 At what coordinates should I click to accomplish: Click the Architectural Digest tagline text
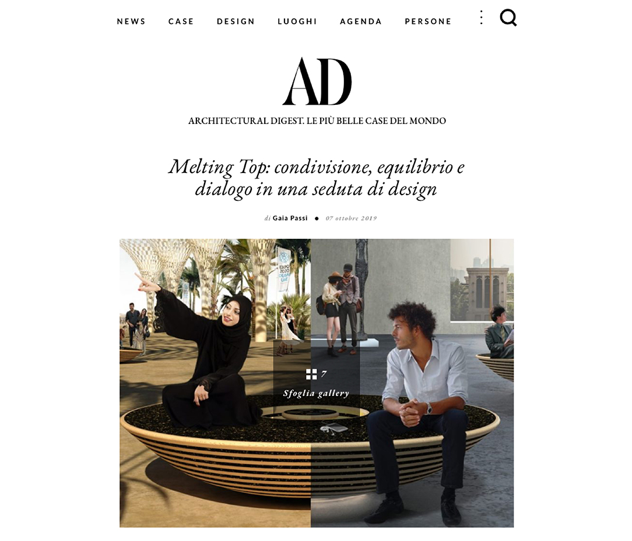pos(317,121)
